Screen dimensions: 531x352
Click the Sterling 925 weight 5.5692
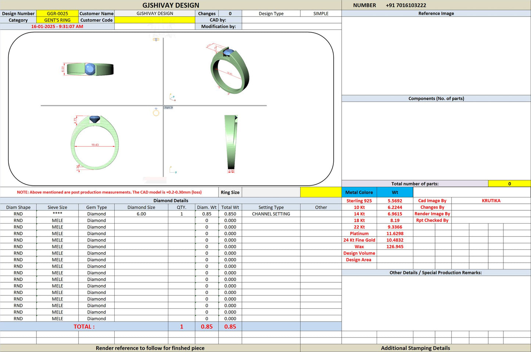tap(395, 201)
